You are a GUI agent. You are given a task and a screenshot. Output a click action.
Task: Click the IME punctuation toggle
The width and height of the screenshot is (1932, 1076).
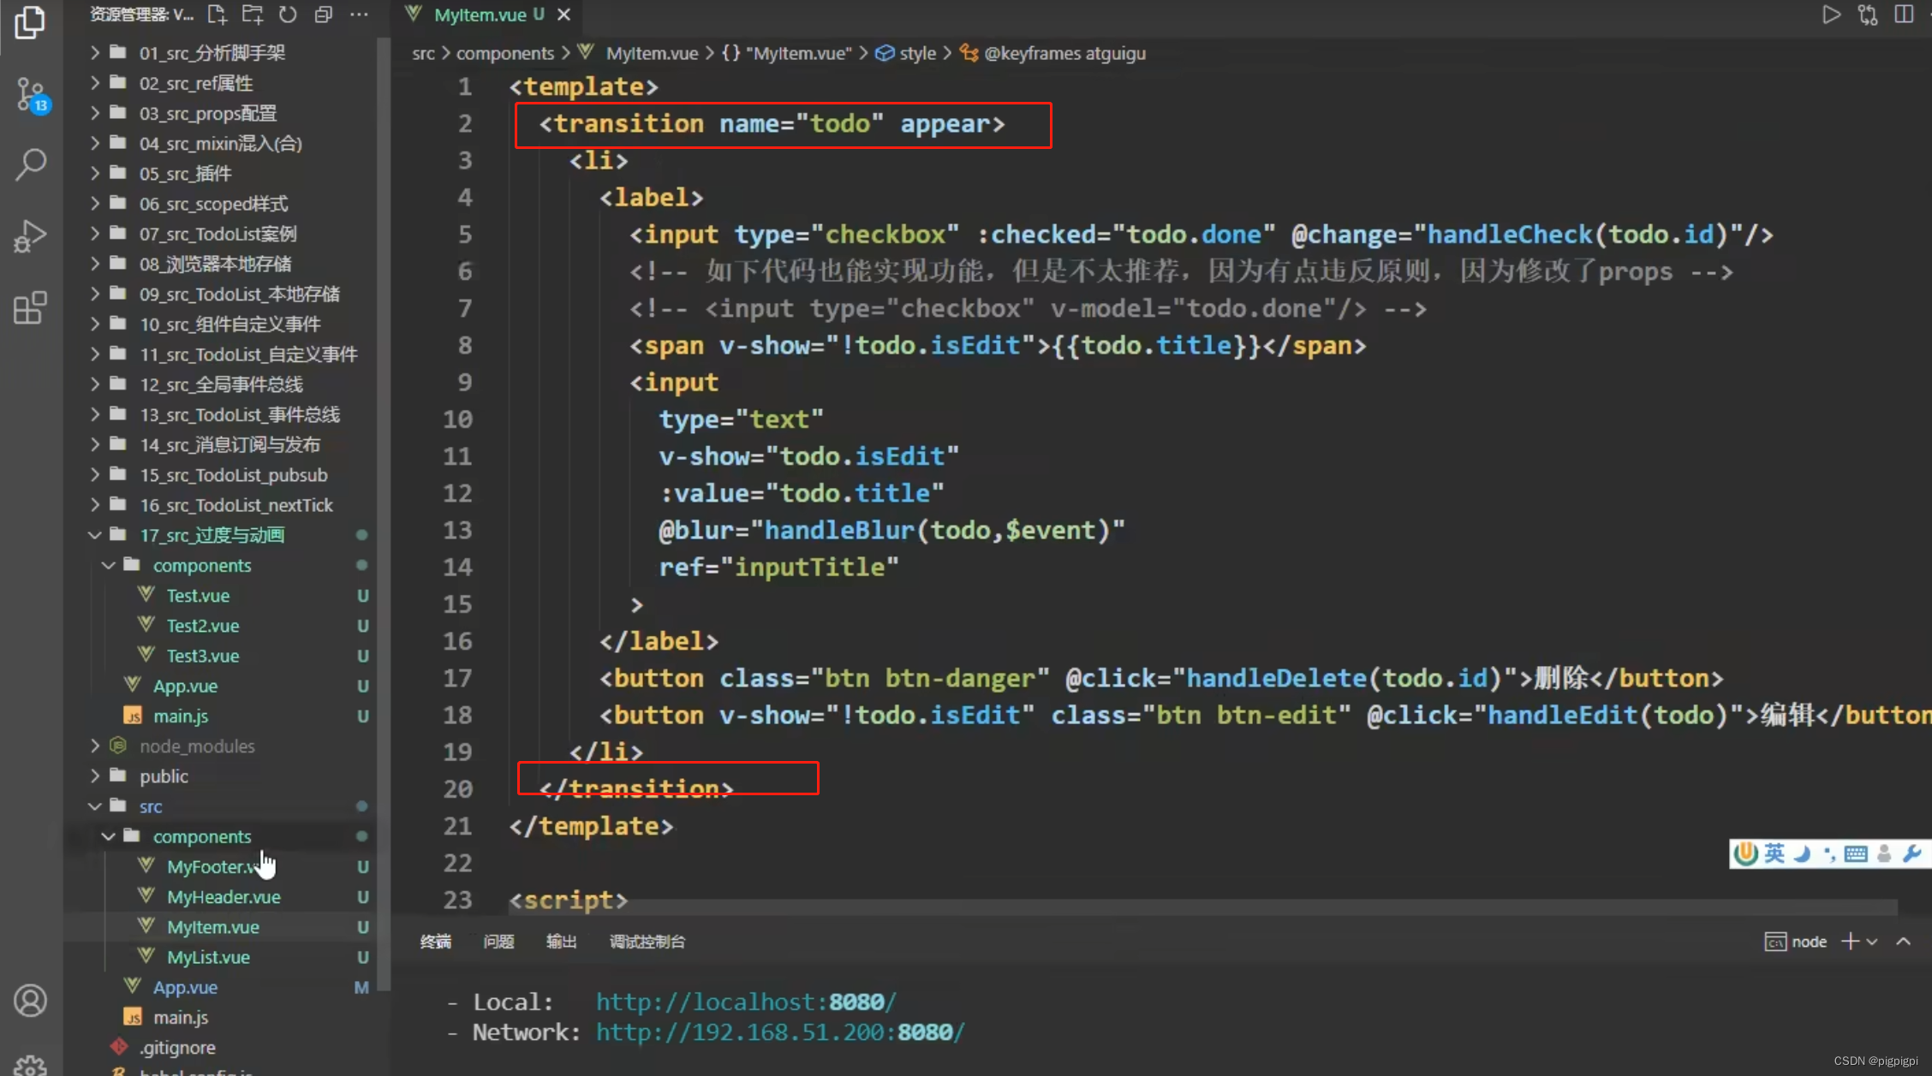coord(1829,853)
